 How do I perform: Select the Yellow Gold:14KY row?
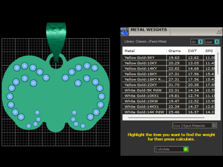[x=169, y=69]
